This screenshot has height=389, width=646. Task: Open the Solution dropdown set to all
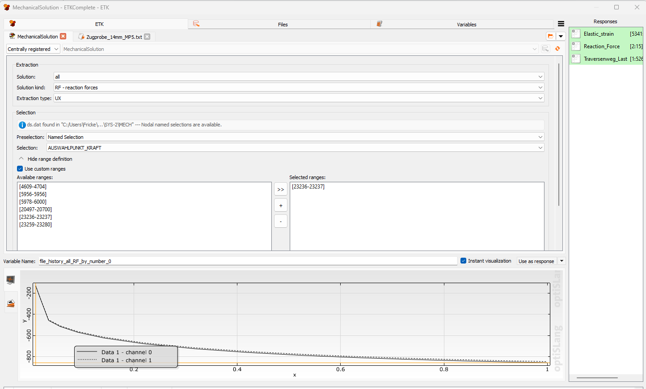tap(299, 77)
